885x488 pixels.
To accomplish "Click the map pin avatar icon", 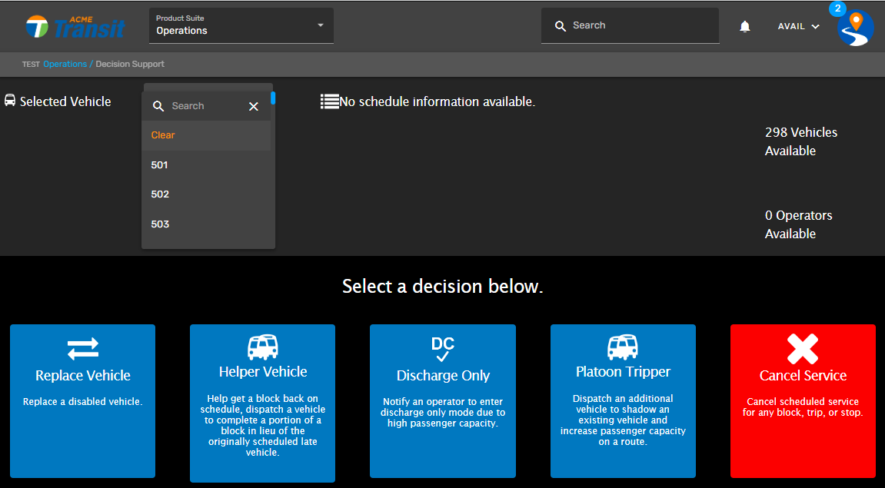I will (857, 28).
